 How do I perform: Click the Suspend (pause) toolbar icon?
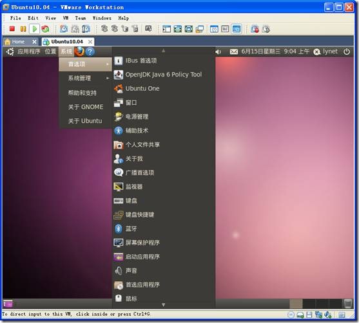[23, 29]
